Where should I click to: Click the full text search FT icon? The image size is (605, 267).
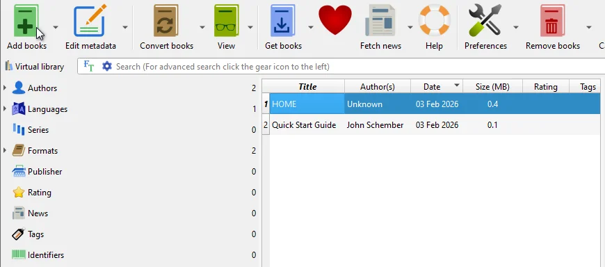(89, 66)
